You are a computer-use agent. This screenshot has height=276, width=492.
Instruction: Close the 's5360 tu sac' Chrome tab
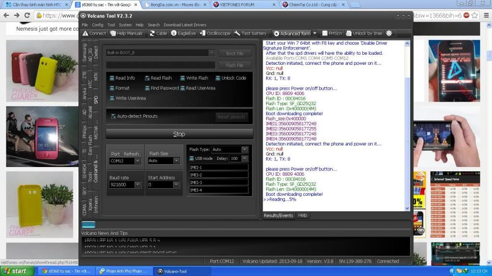point(136,5)
